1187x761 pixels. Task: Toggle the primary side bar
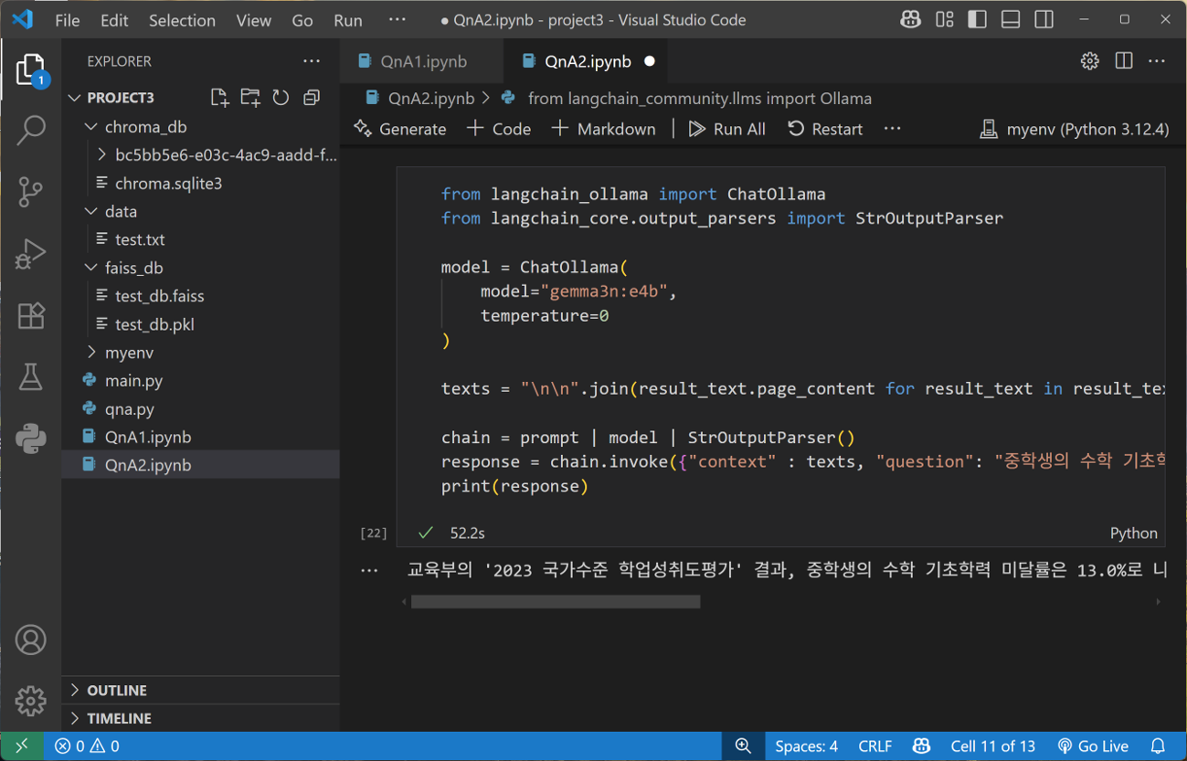click(x=977, y=19)
